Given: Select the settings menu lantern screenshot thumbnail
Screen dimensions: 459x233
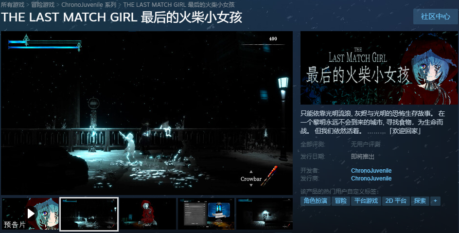Looking at the screenshot, I should point(206,214).
